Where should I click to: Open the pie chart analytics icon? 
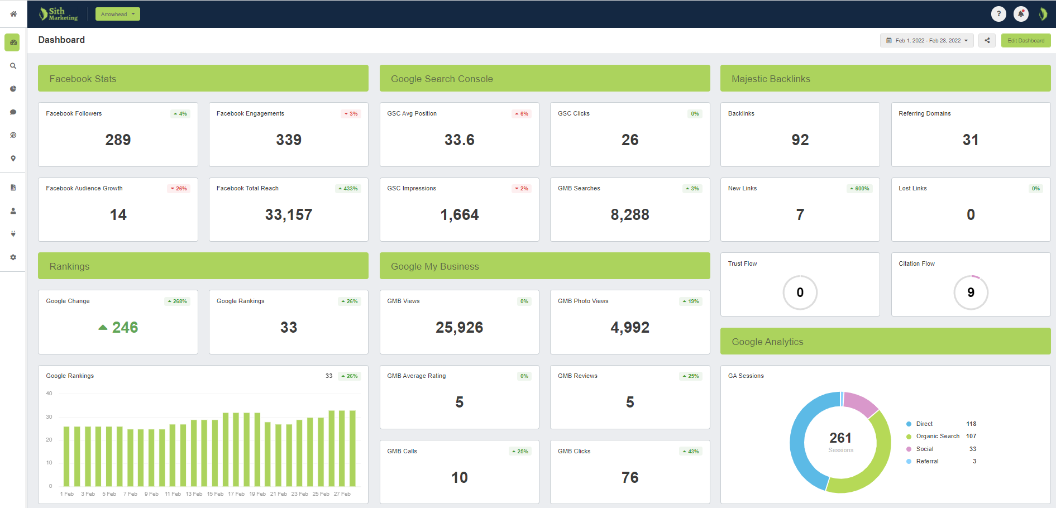point(13,89)
